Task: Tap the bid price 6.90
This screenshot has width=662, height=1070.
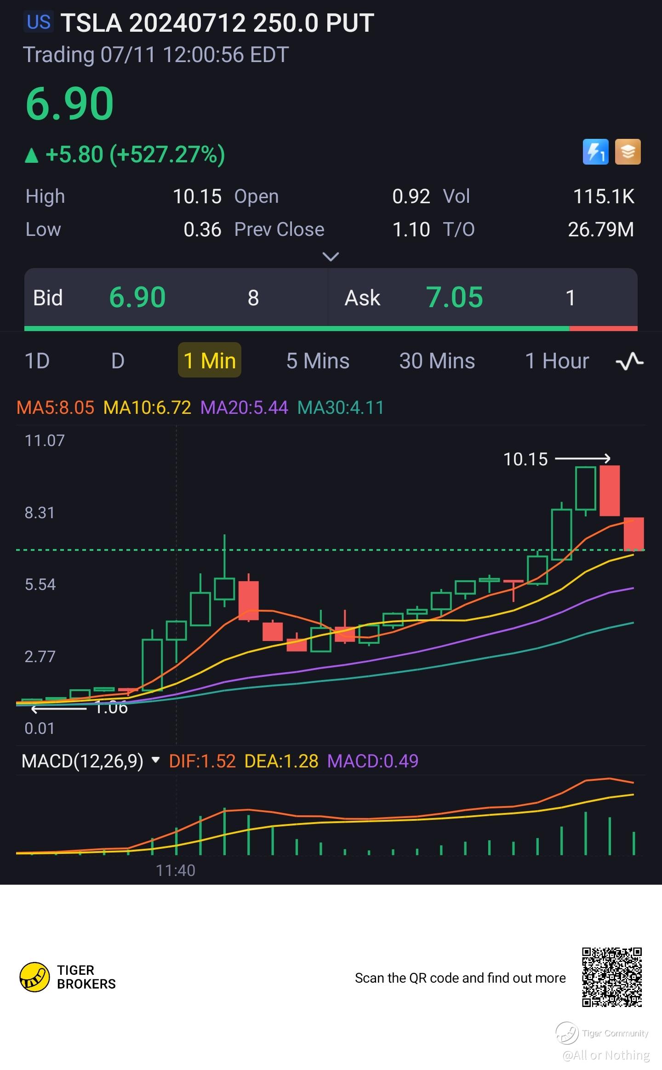Action: [x=137, y=297]
